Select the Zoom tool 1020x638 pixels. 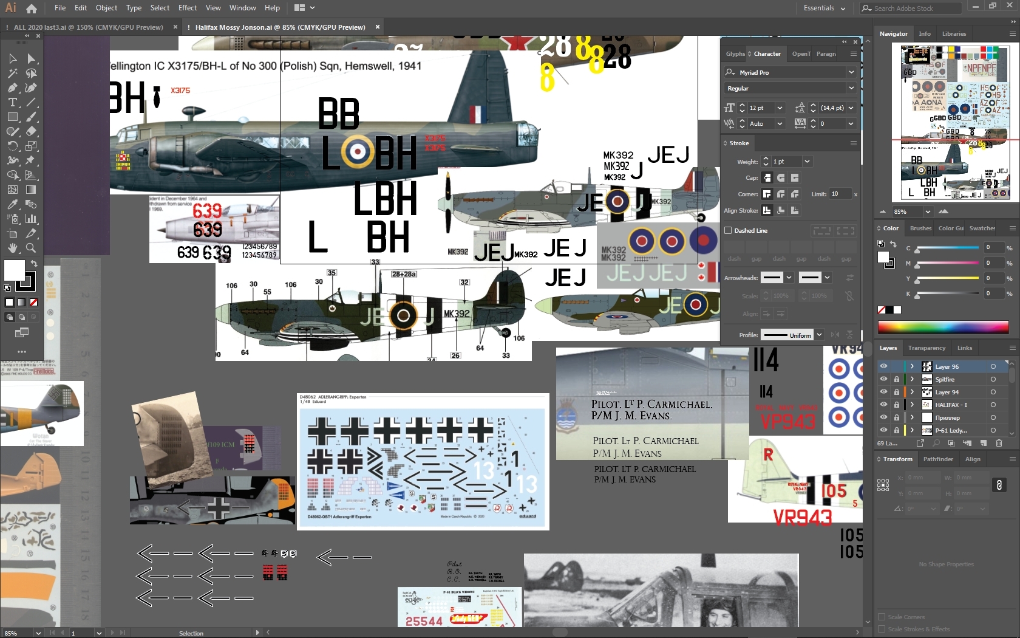[x=31, y=248]
